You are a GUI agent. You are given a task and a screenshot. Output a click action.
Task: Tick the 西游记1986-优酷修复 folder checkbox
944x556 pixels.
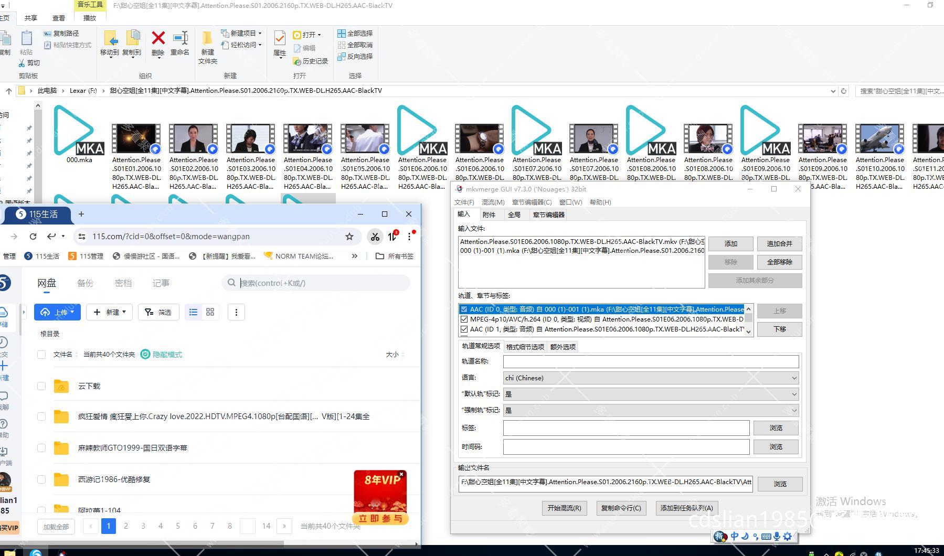coord(41,479)
